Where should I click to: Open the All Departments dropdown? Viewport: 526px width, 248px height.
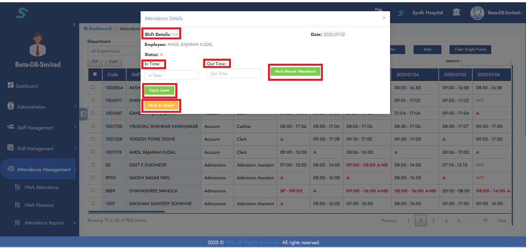(x=114, y=51)
